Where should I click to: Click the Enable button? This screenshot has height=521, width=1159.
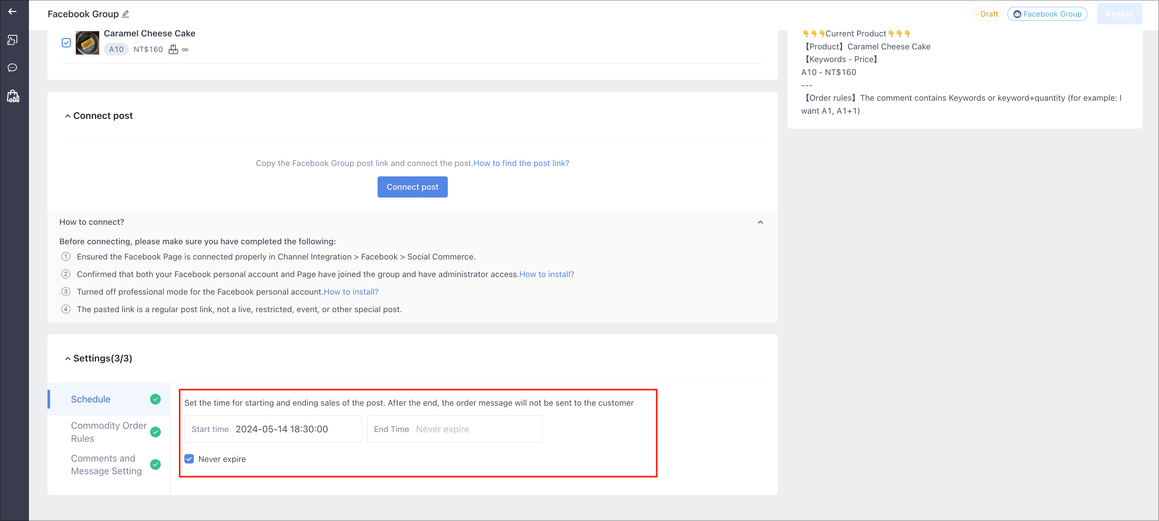click(1119, 14)
